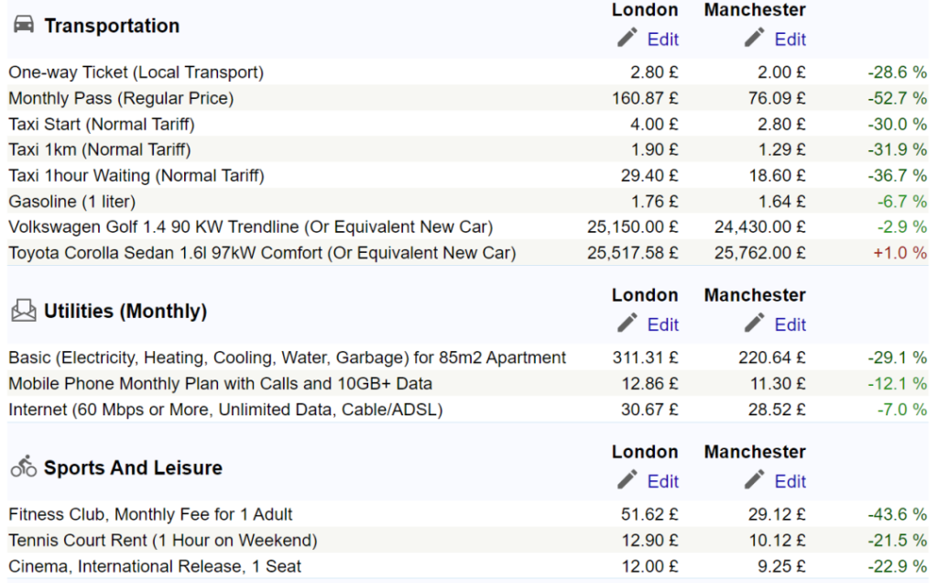Open Edit link for London Utilities
Image resolution: width=938 pixels, height=583 pixels.
click(x=662, y=324)
